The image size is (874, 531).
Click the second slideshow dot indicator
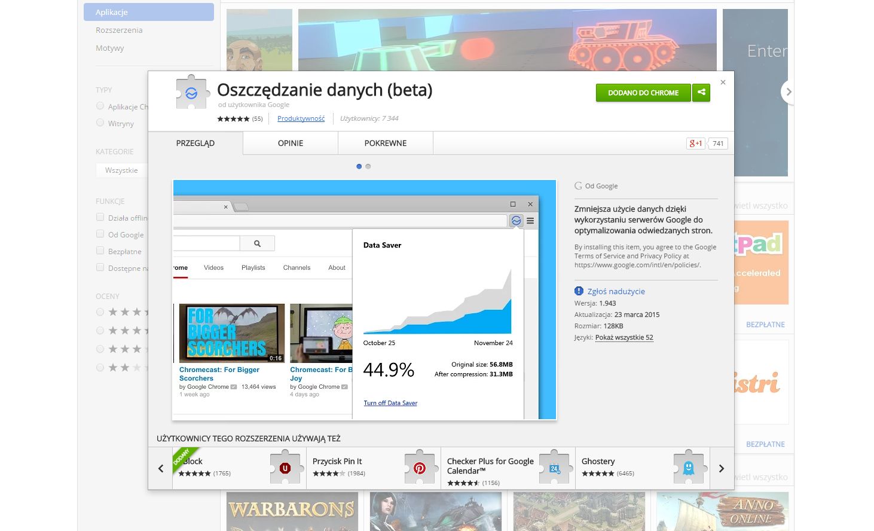click(x=368, y=166)
